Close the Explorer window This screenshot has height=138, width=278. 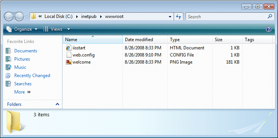269,7
